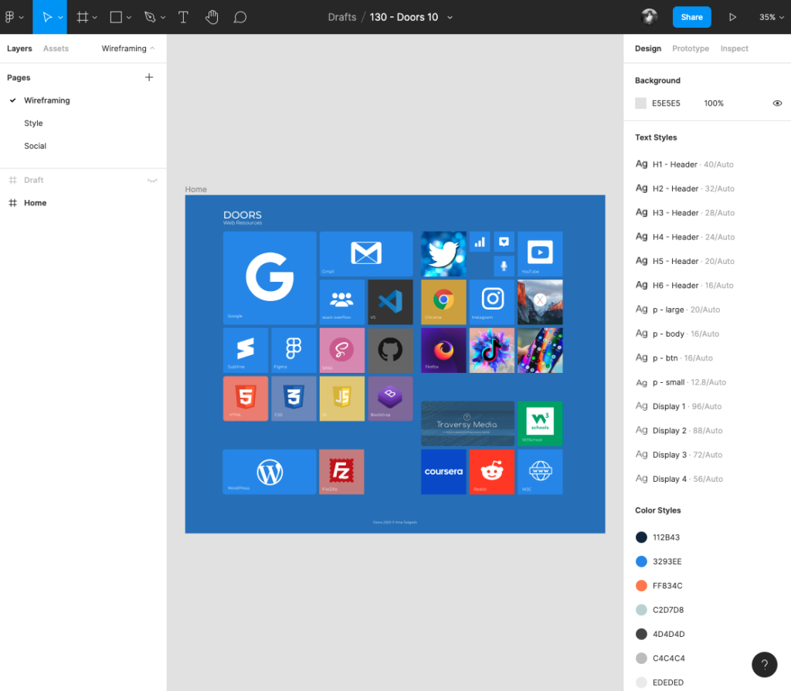
Task: Click the GitHub tile
Action: [390, 350]
